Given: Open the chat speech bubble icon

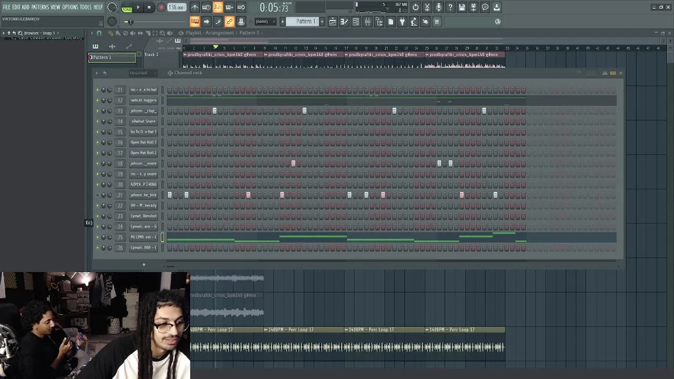Looking at the screenshot, I should click(485, 7).
